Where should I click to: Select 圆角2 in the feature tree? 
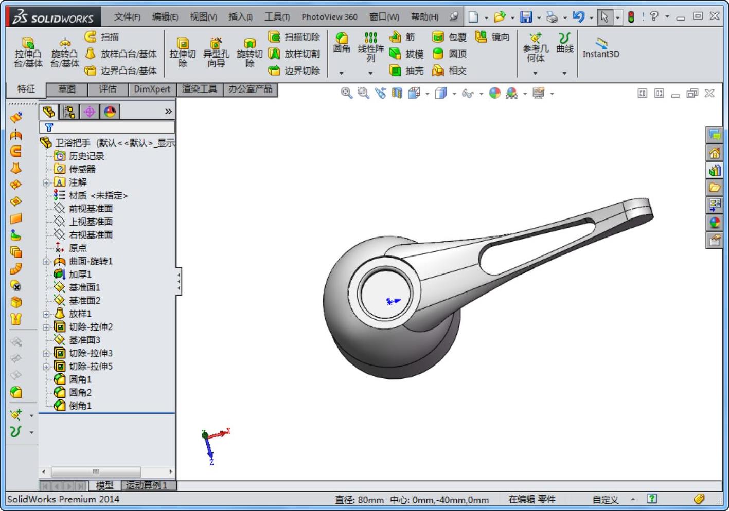80,393
